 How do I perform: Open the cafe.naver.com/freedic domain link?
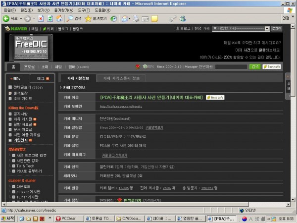pos(121,107)
